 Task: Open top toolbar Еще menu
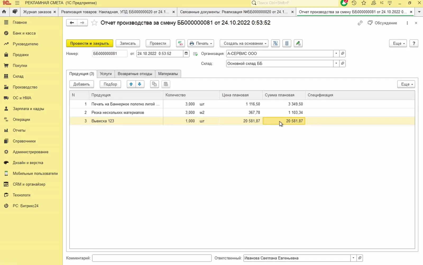[x=398, y=43]
